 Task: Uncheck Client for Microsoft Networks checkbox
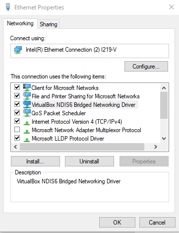[x=17, y=87]
